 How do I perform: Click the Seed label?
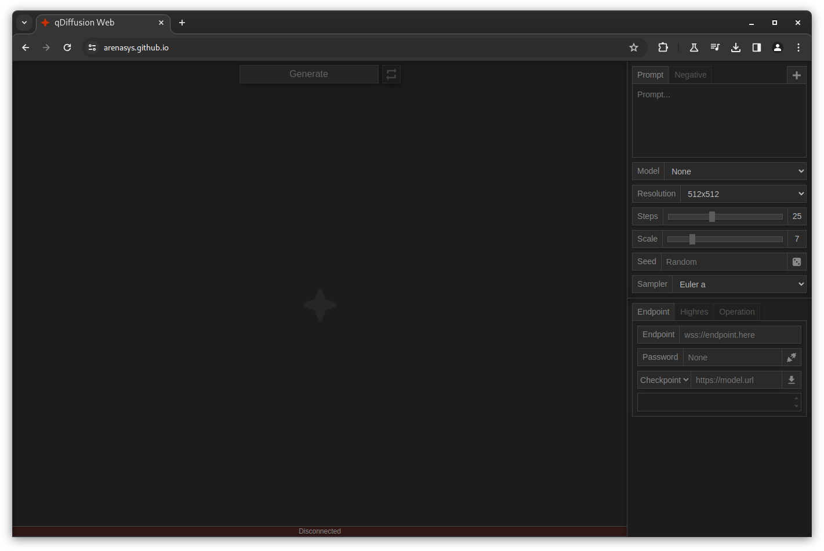pyautogui.click(x=647, y=262)
